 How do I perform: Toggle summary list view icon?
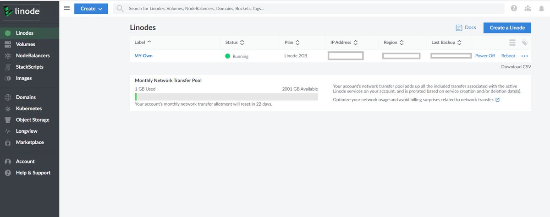click(513, 43)
